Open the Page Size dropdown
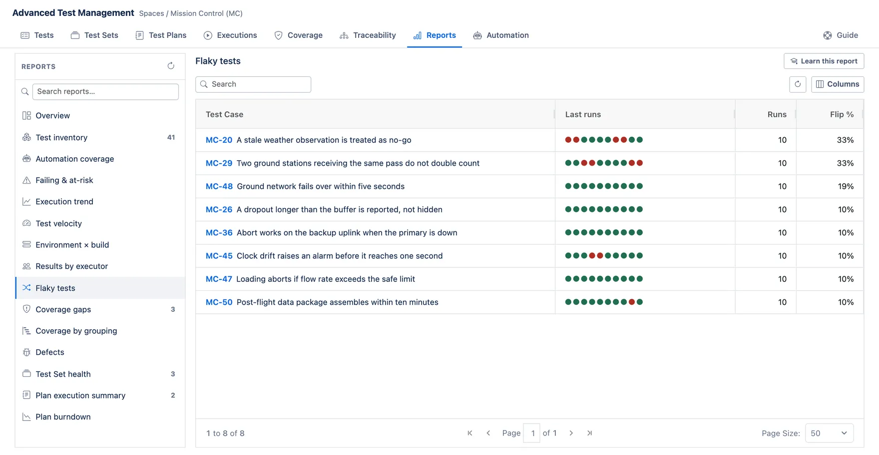This screenshot has height=455, width=879. [x=829, y=433]
